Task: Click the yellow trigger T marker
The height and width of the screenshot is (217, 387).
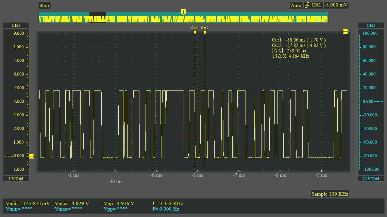Action: click(183, 12)
